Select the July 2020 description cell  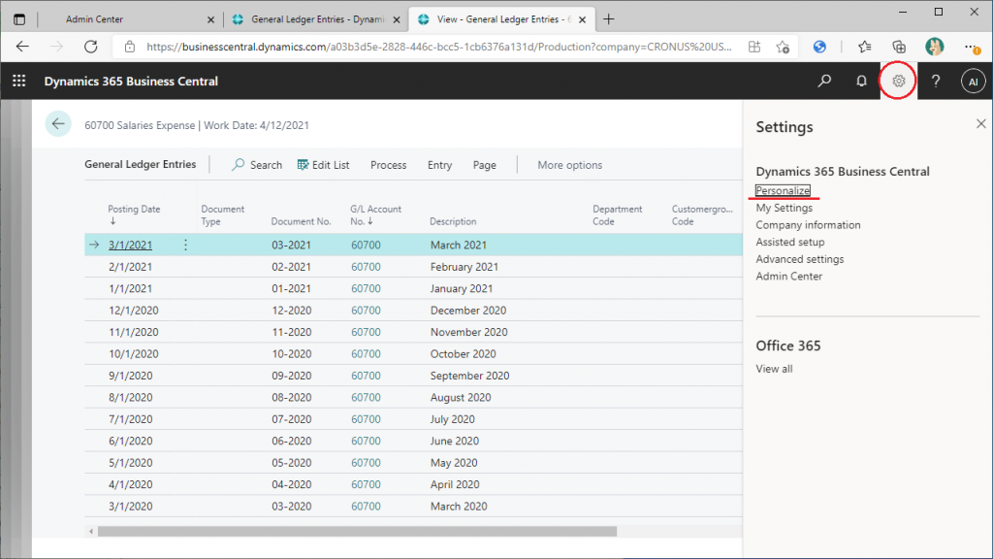[x=453, y=419]
